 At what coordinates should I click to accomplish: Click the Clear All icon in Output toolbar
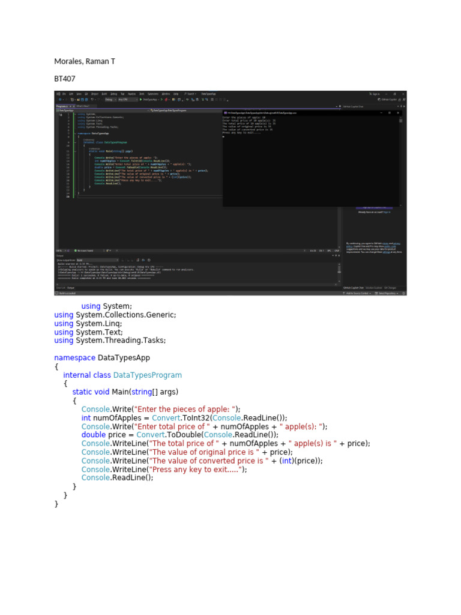(137, 260)
